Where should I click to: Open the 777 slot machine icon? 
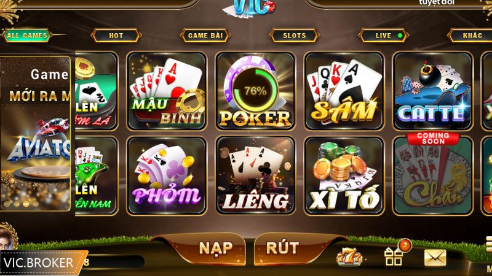349,257
